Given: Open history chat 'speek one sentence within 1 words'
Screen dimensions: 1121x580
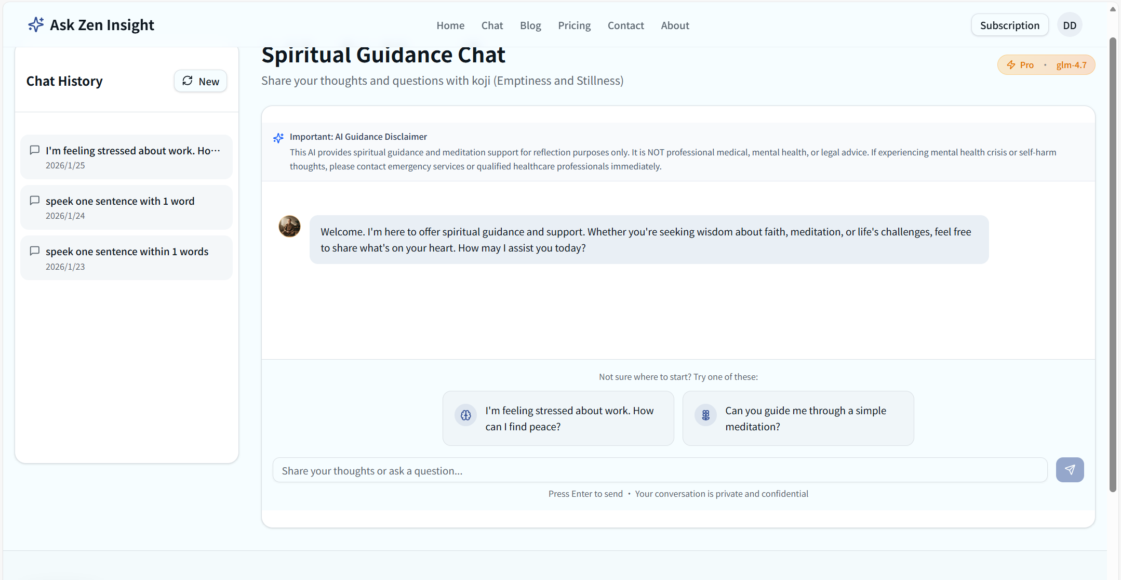Looking at the screenshot, I should click(x=126, y=258).
